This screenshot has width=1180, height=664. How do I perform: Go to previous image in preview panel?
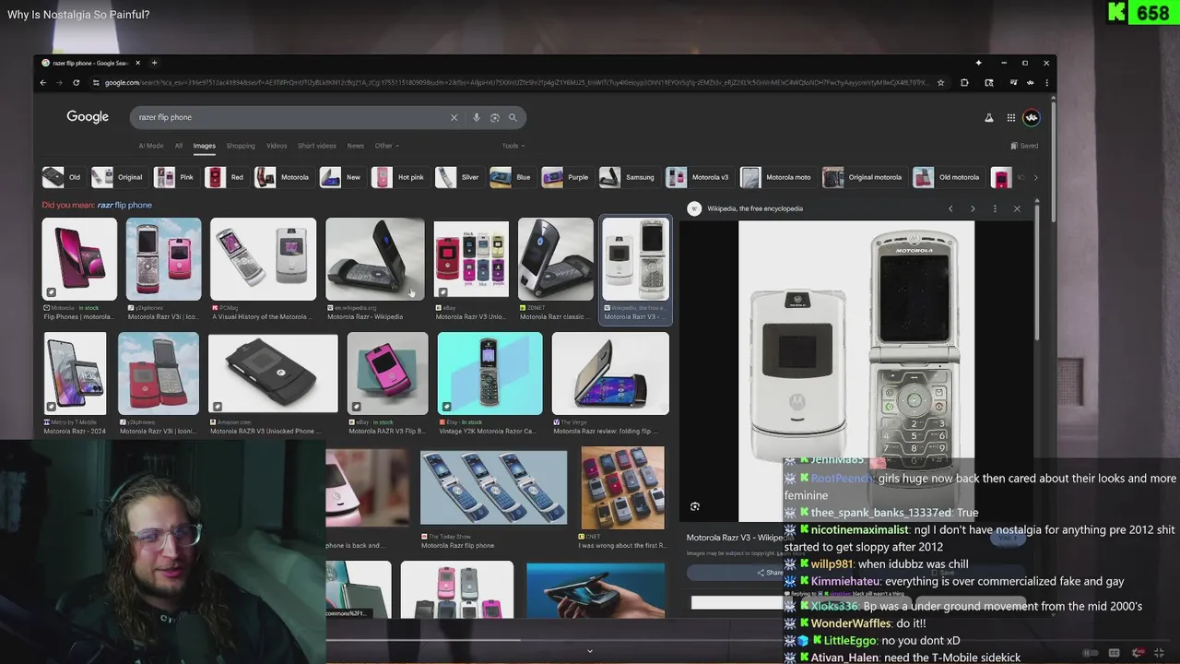click(950, 208)
